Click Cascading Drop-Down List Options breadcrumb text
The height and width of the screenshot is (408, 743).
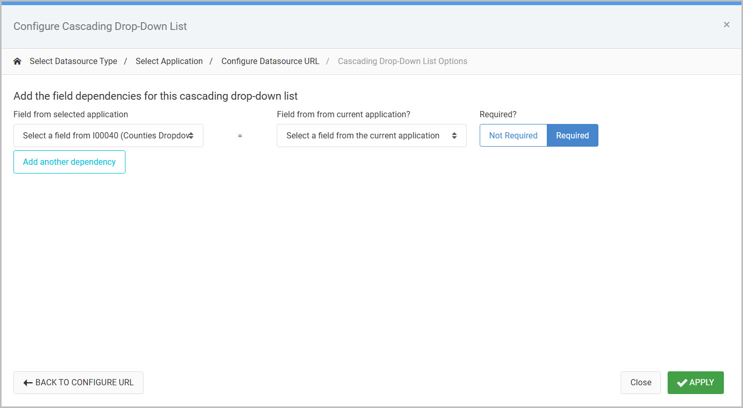pos(403,61)
